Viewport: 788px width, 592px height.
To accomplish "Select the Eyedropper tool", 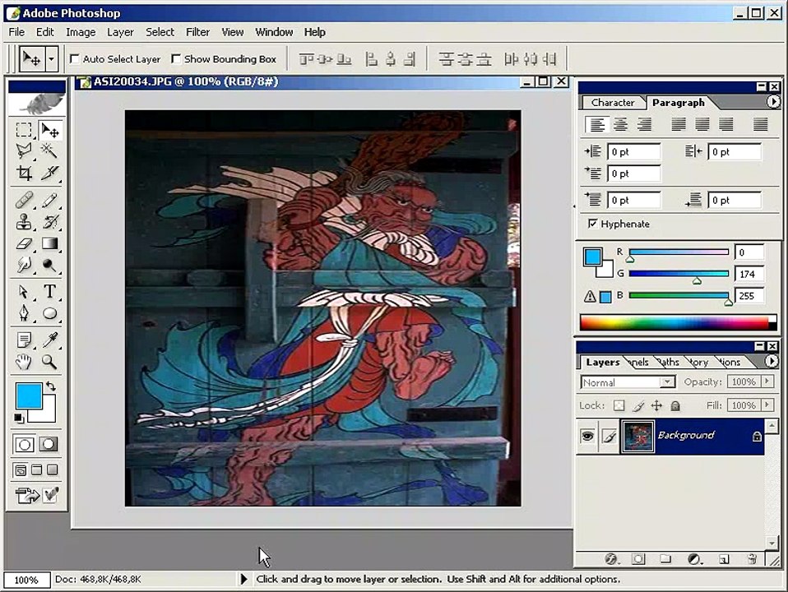I will pyautogui.click(x=49, y=340).
